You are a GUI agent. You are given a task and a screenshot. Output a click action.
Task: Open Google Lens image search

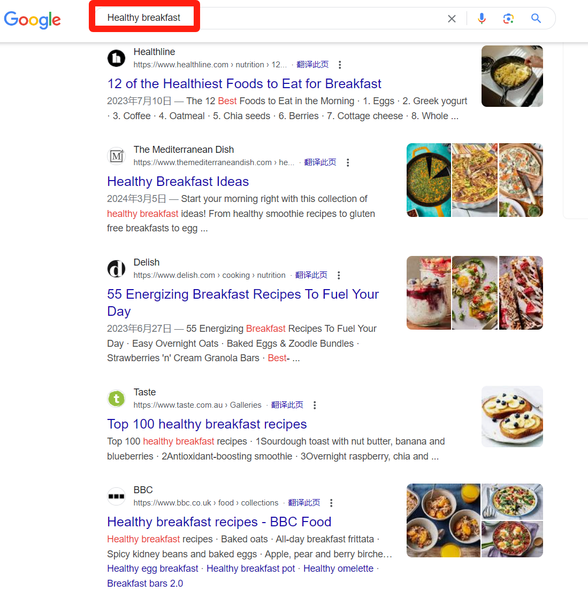(508, 18)
